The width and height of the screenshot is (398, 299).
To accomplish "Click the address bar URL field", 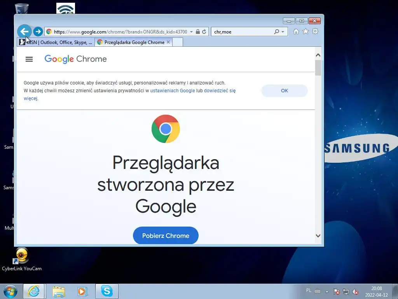I will click(120, 32).
